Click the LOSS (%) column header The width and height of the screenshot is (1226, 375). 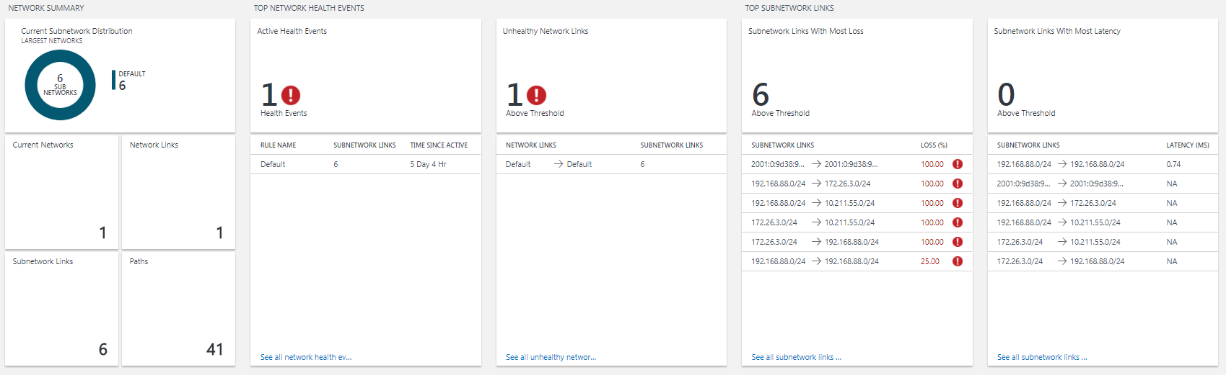coord(934,145)
